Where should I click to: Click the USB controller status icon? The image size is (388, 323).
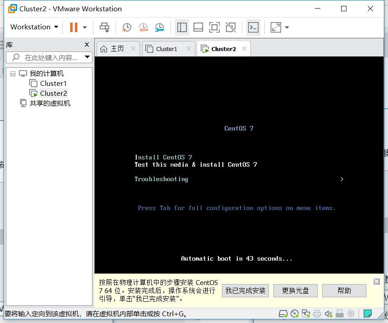339,314
